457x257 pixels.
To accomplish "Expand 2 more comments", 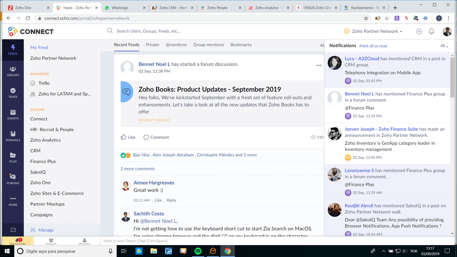I will coord(138,169).
